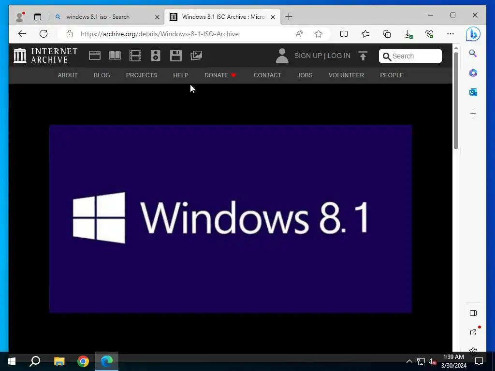Open sidebar Search icon

(473, 53)
